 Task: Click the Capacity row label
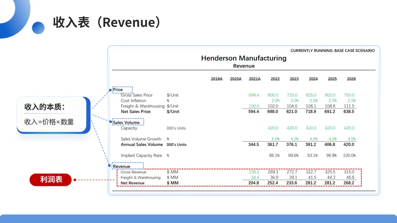click(129, 128)
